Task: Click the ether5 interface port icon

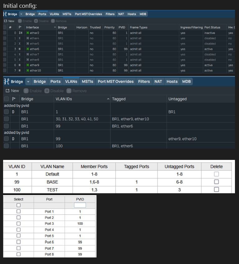Action: pos(28,44)
